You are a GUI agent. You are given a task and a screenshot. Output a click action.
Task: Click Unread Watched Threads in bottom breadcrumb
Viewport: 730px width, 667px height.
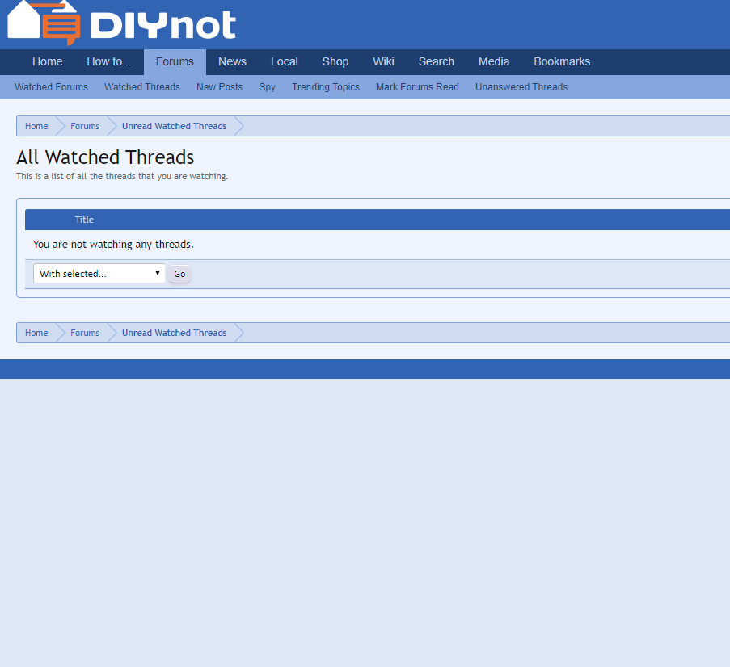174,333
